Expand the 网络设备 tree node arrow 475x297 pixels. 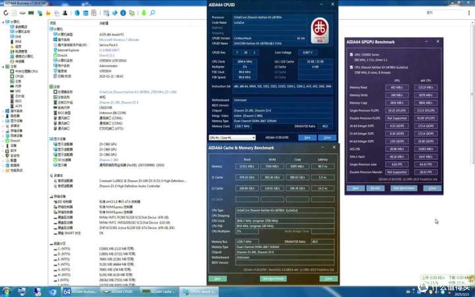pos(3,136)
